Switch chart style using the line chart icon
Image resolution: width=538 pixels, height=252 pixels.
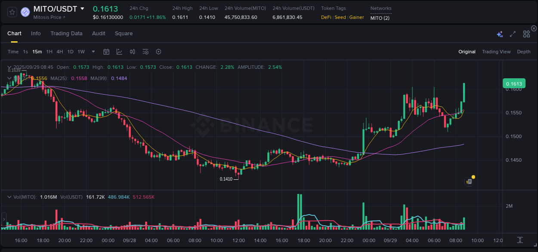coord(119,52)
